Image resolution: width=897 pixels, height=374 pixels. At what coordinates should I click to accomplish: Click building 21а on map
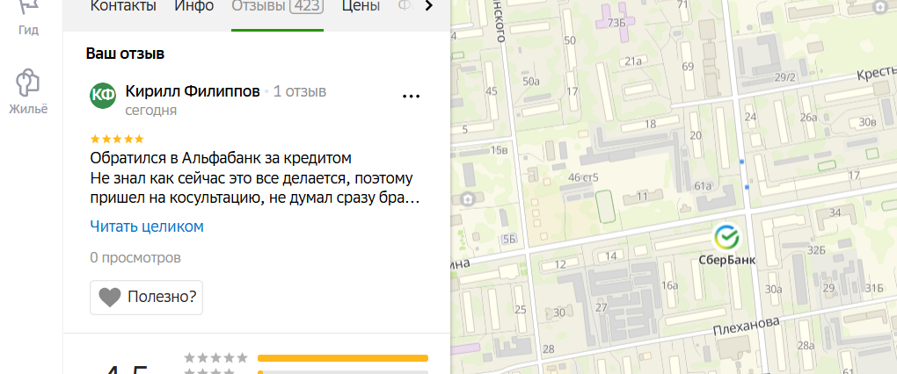(x=632, y=61)
